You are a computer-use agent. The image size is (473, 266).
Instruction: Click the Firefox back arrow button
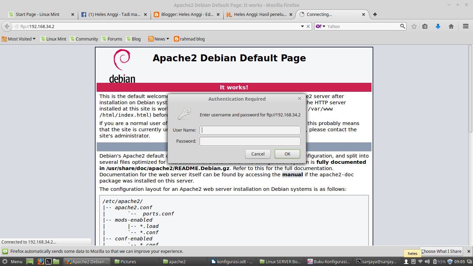point(7,26)
